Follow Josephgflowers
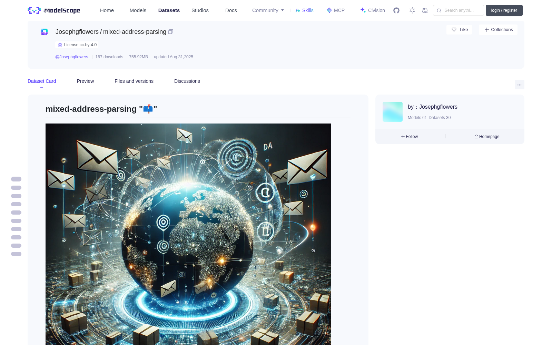The height and width of the screenshot is (345, 552). (x=410, y=137)
